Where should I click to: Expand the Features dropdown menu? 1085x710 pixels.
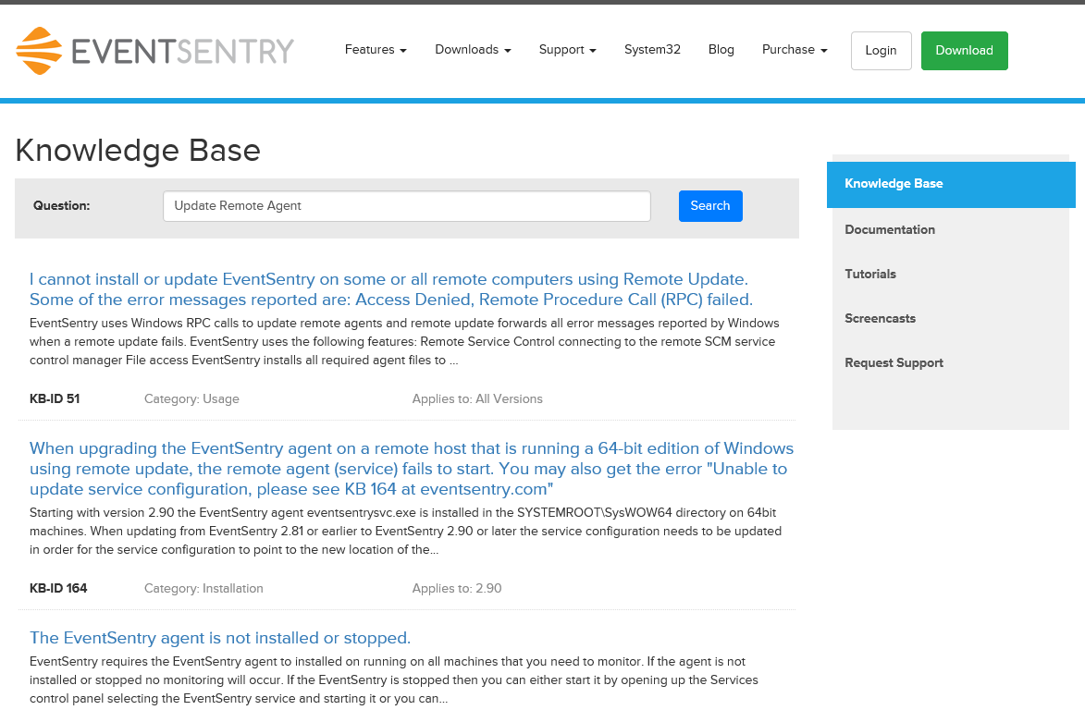376,50
